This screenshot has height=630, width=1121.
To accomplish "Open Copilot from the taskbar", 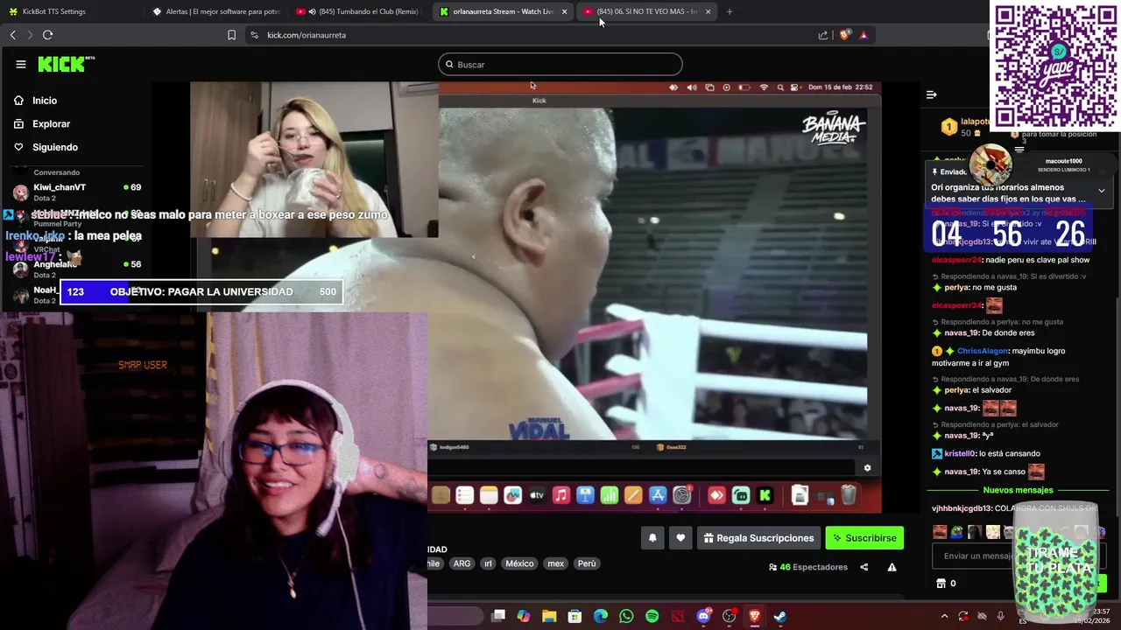I will pyautogui.click(x=524, y=616).
